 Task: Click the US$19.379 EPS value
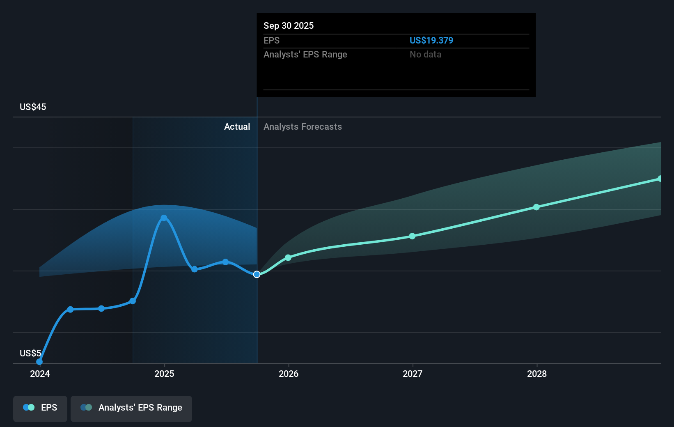[431, 40]
